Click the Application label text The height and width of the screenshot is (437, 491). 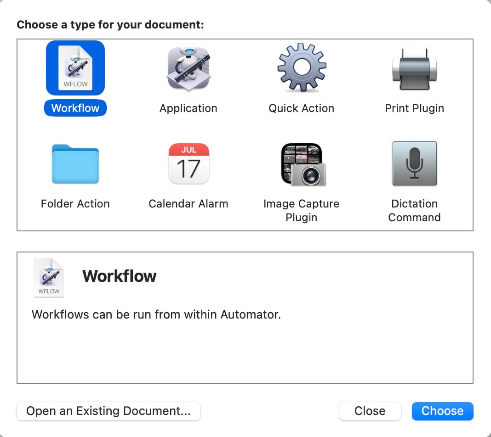188,108
